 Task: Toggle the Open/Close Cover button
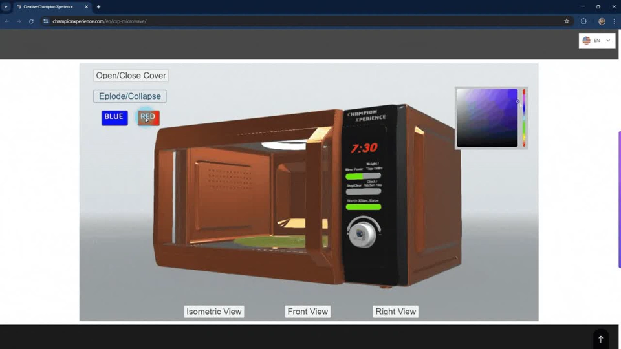pos(131,76)
